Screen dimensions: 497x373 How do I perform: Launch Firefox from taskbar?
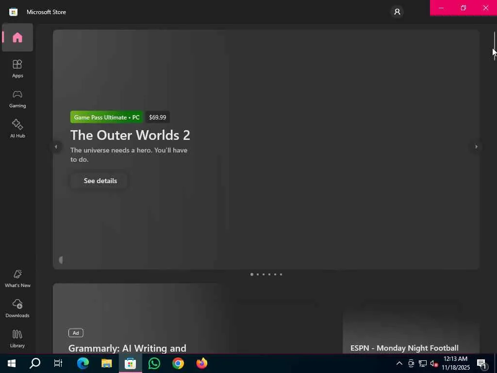tap(202, 363)
